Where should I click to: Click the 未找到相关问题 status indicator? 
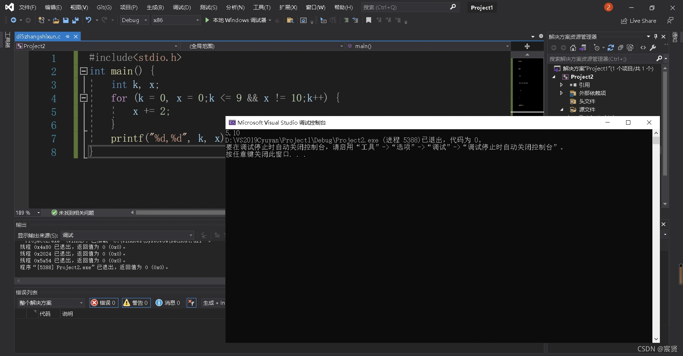click(x=73, y=213)
